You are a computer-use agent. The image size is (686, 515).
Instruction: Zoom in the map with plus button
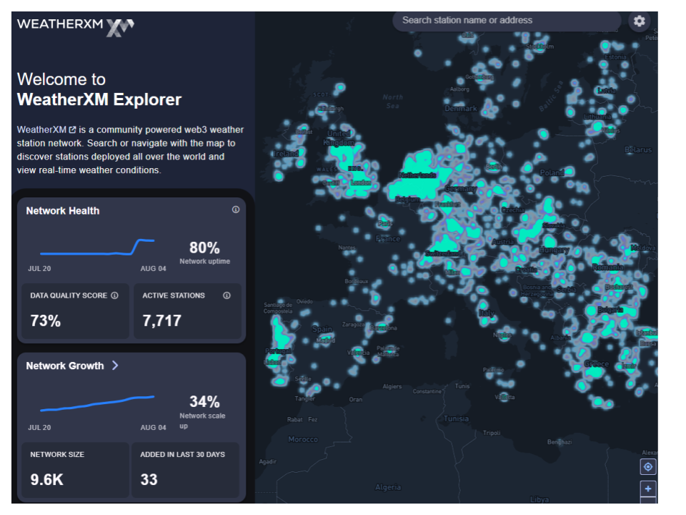tap(648, 489)
